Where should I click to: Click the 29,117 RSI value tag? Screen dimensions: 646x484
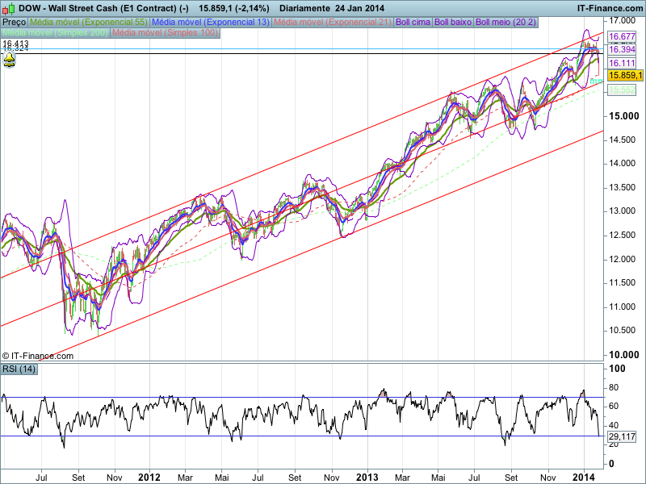[622, 436]
